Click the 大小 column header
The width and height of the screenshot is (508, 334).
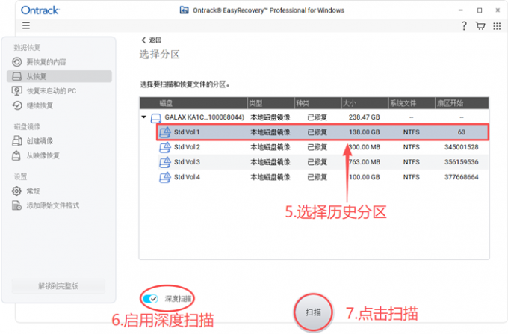coord(365,103)
